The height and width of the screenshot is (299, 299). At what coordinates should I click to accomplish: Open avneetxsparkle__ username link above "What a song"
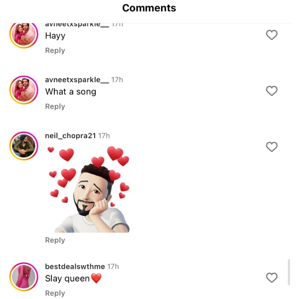(x=77, y=80)
